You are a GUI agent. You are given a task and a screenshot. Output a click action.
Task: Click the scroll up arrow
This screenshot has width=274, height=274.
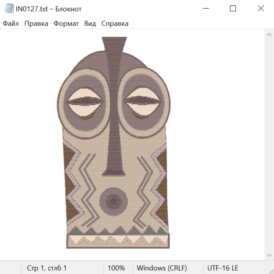(269, 35)
